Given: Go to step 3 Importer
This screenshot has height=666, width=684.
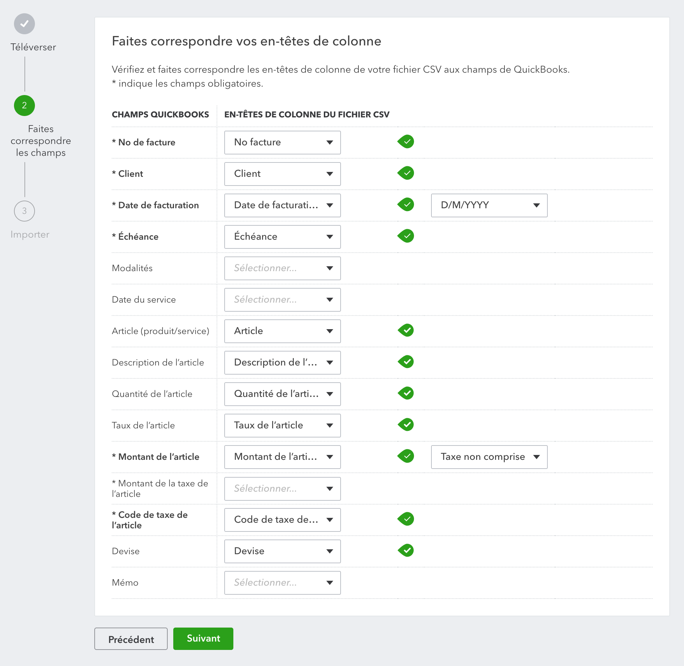Looking at the screenshot, I should 24,211.
